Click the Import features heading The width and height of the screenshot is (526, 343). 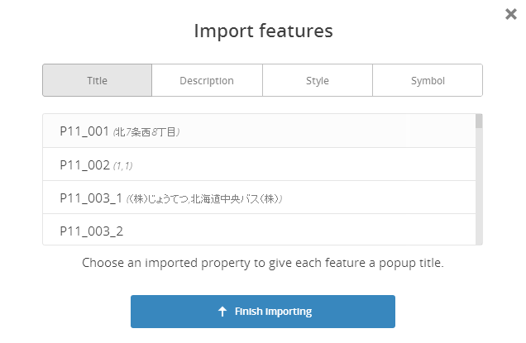click(x=263, y=31)
